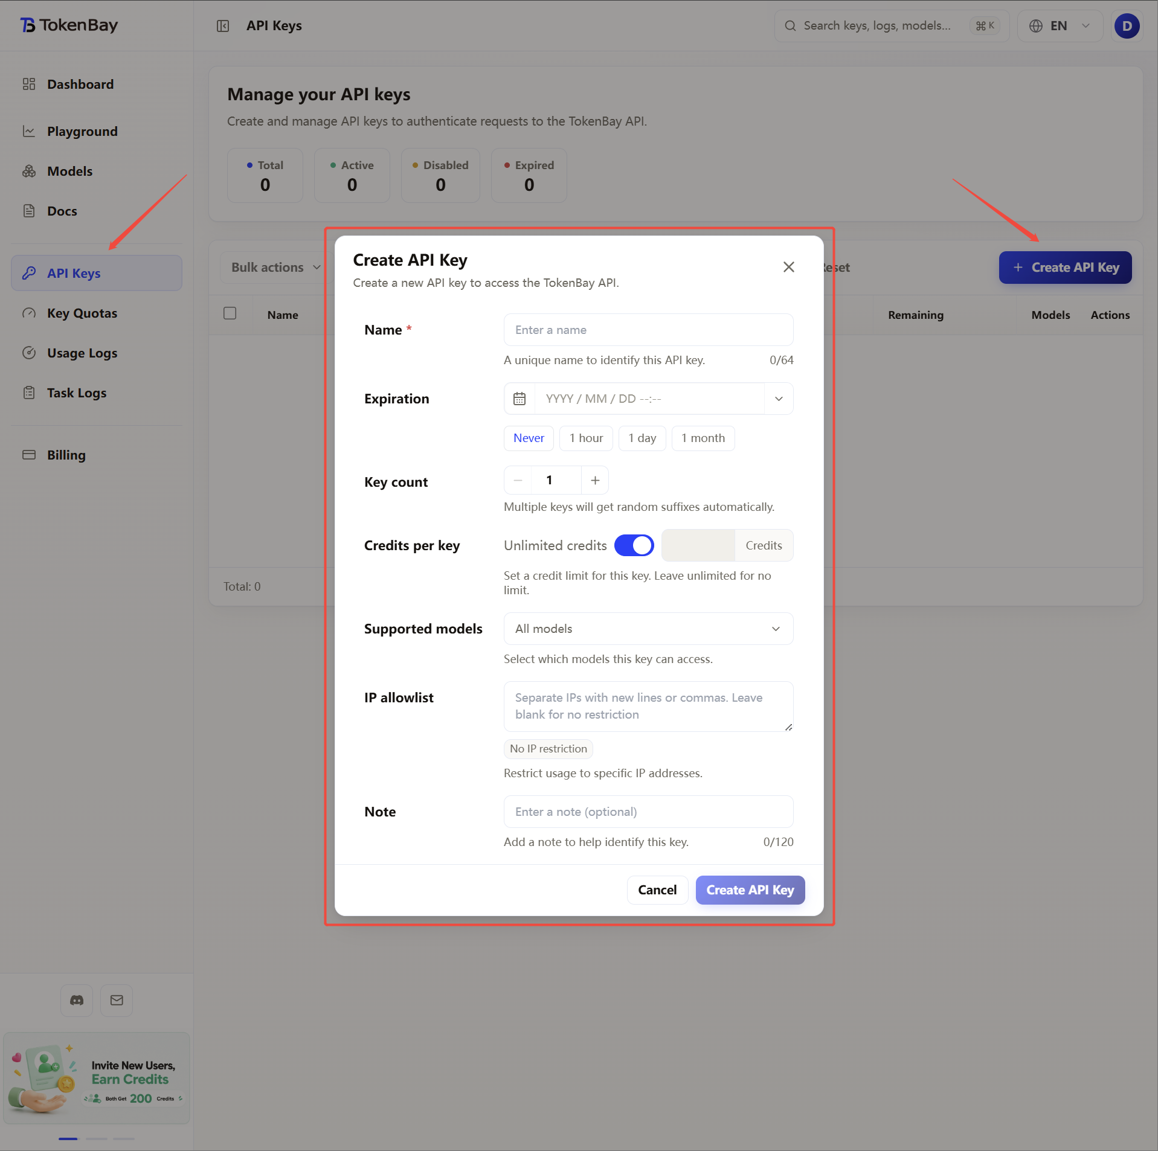Decrease key count with minus button
The image size is (1158, 1151).
click(518, 480)
